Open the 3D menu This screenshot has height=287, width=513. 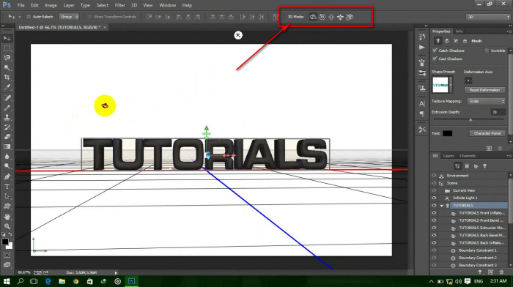point(134,5)
